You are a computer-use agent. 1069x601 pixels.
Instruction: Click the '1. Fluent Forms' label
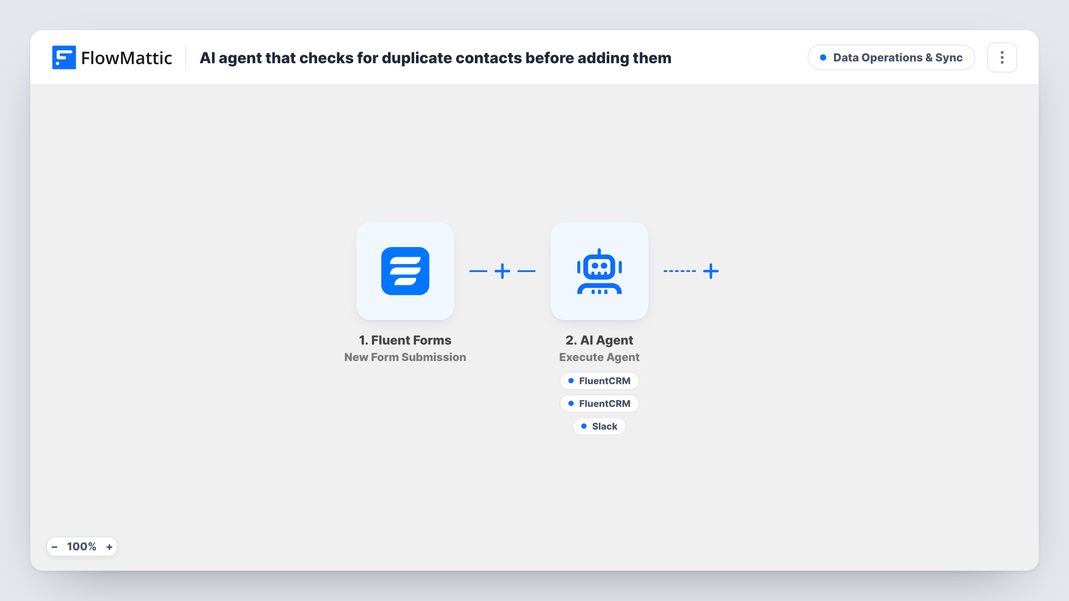405,340
